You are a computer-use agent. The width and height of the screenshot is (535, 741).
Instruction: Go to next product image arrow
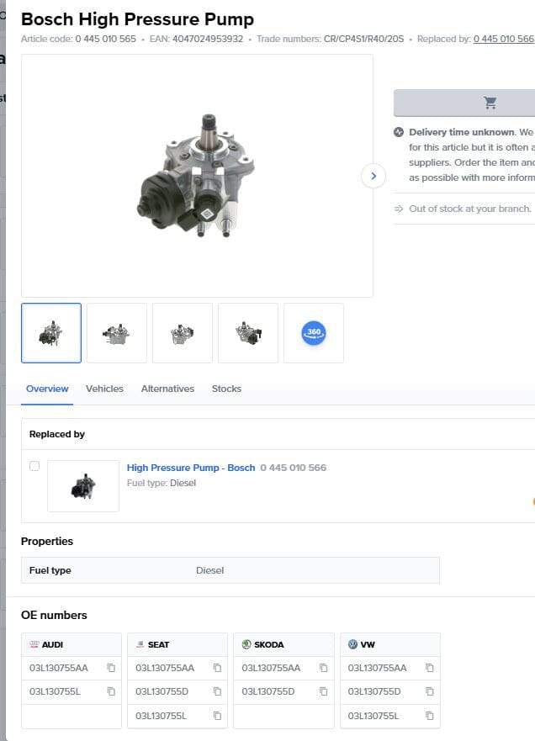[x=373, y=176]
